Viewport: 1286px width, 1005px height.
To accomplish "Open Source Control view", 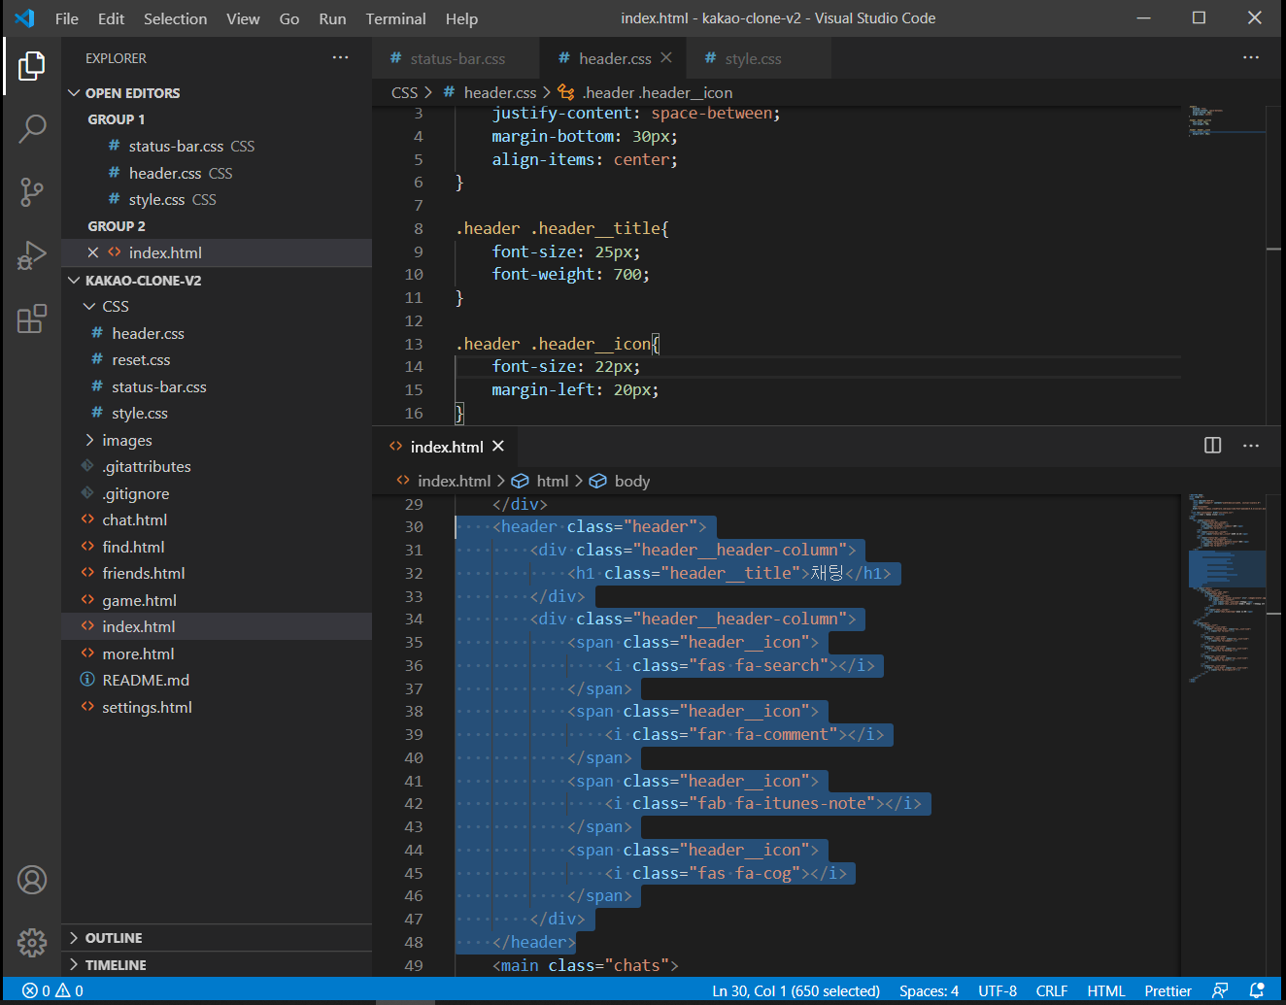I will coord(32,192).
